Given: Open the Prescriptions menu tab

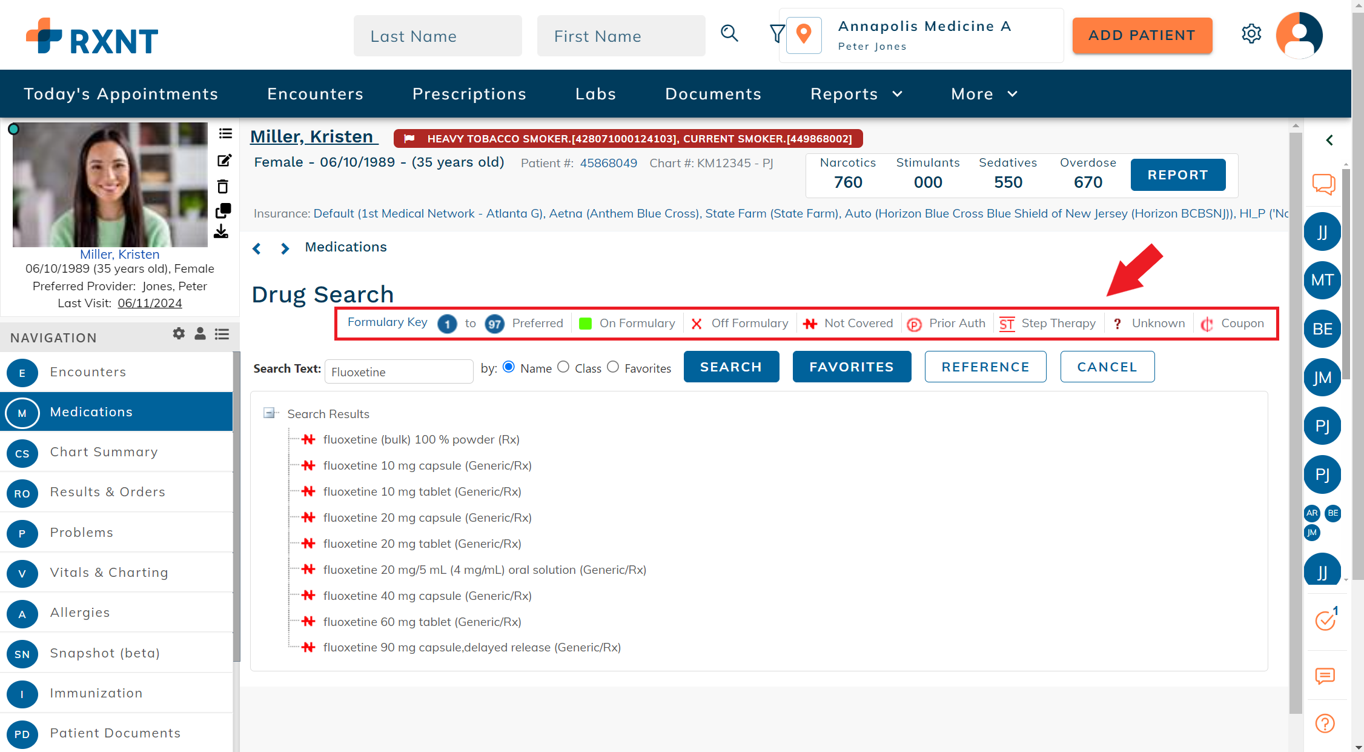Looking at the screenshot, I should [x=469, y=94].
